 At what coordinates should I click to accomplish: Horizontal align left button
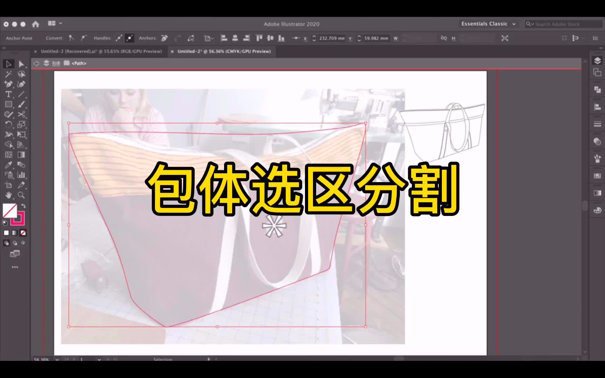point(224,38)
